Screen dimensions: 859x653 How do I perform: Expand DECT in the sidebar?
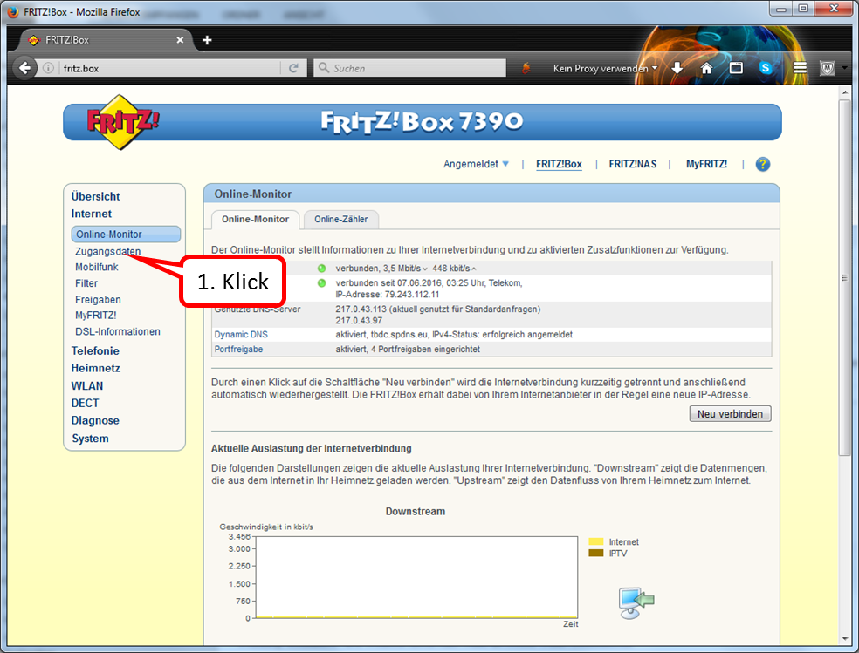pos(85,403)
